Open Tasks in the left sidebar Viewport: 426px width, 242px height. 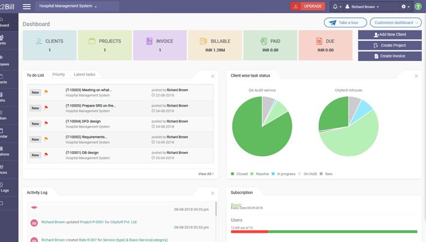click(x=4, y=97)
